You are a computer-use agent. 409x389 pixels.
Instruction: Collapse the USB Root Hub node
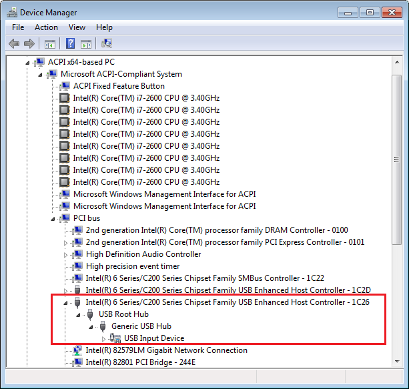click(78, 314)
